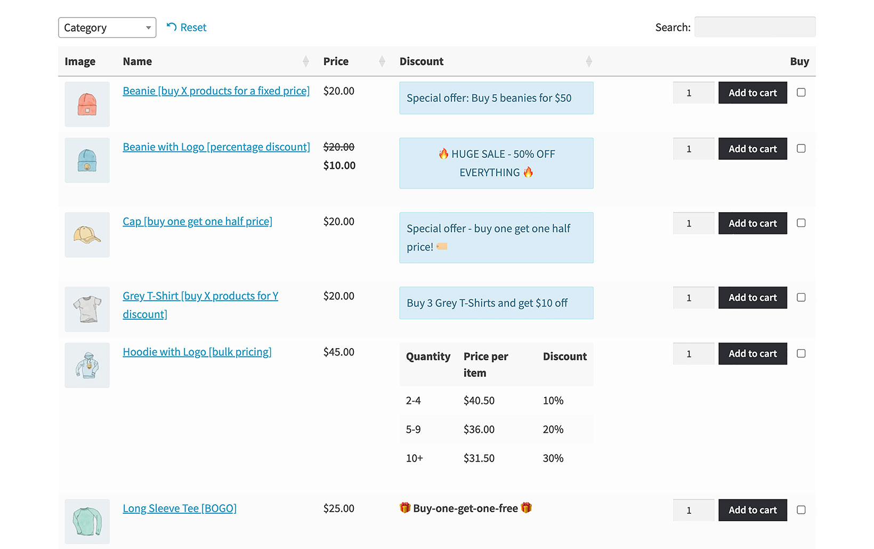The width and height of the screenshot is (874, 549).
Task: Check the Buy checkbox for Long Sleeve Tee
Action: point(801,510)
